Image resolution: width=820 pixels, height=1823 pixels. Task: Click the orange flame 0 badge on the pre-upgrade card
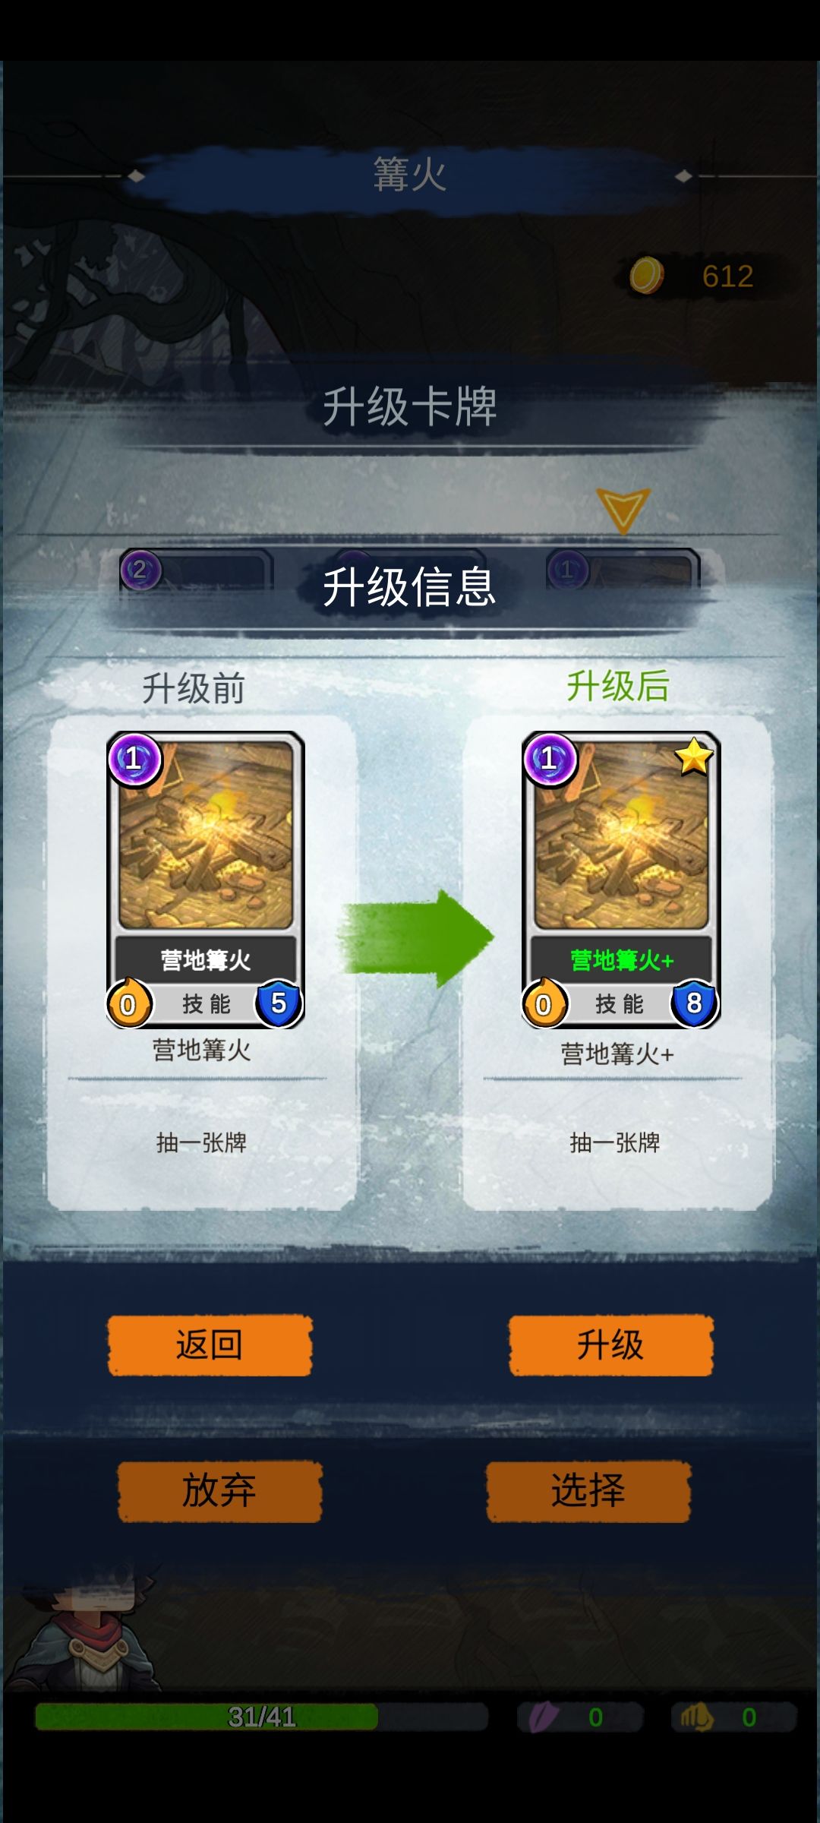point(128,1003)
